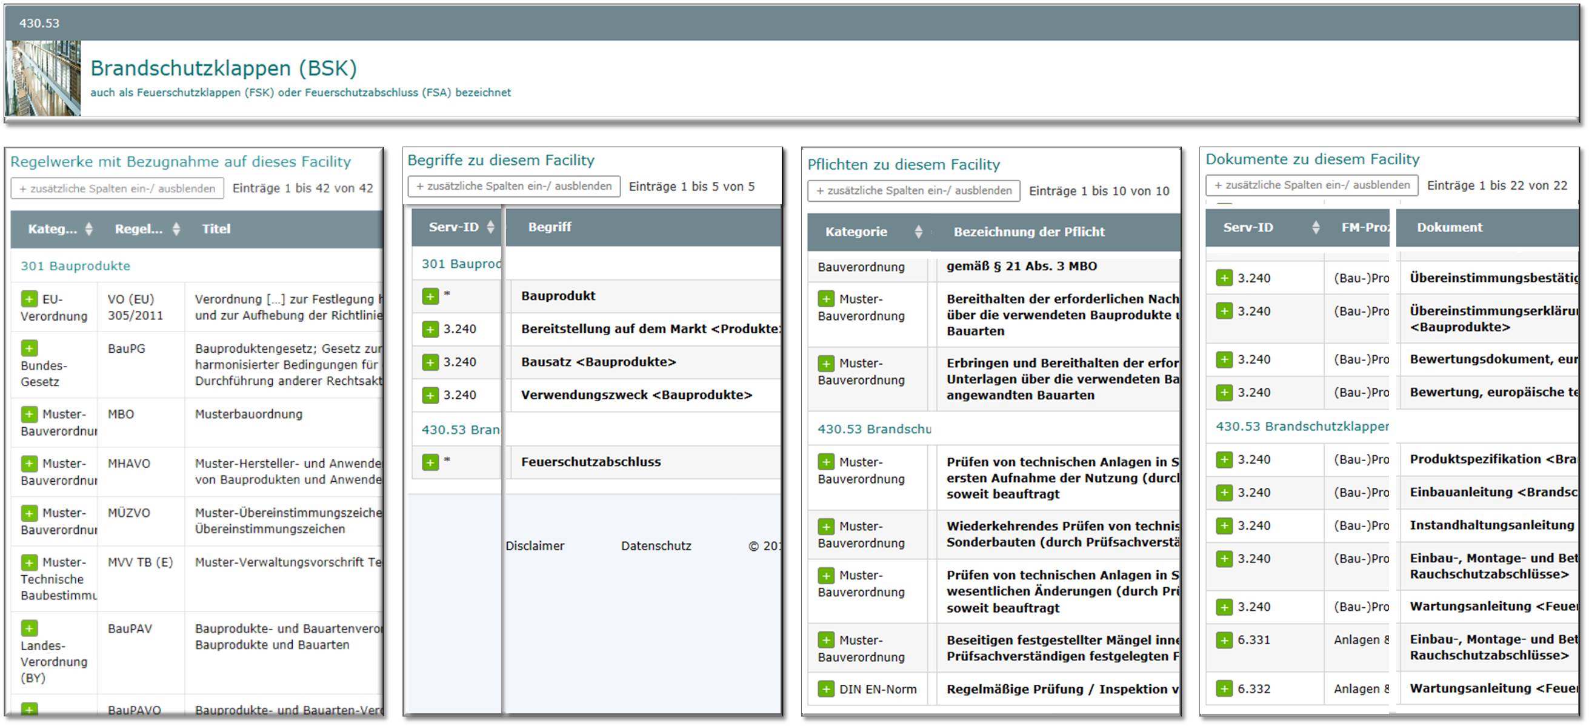The width and height of the screenshot is (1589, 726).
Task: Select '301 Bauprodukte' group in Regelwerke
Action: 75,267
